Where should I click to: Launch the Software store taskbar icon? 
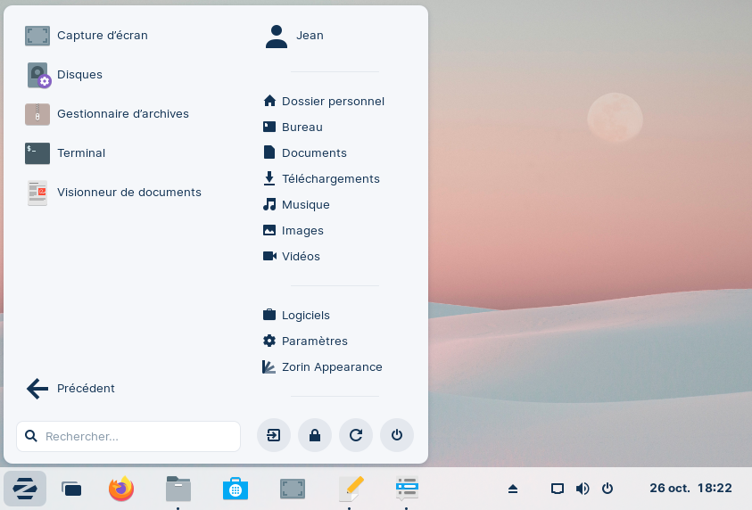[236, 489]
